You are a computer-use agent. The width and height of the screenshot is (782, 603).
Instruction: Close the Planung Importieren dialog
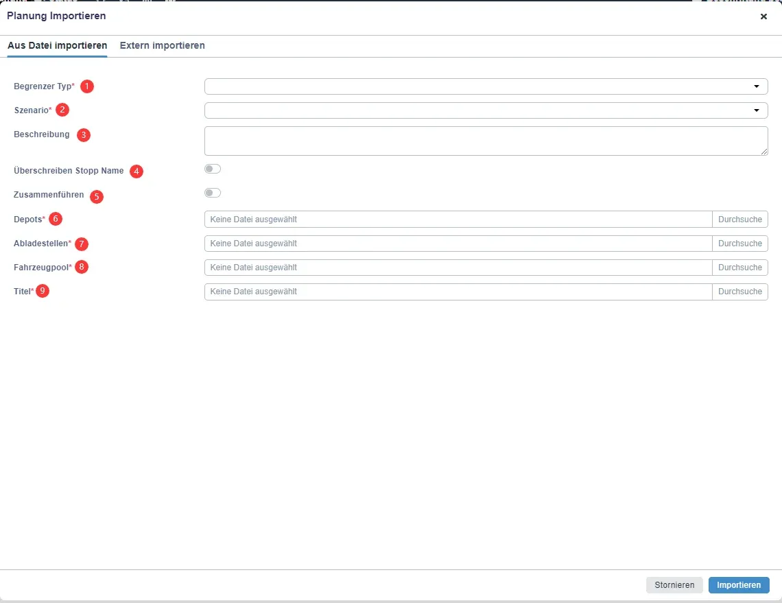[x=763, y=16]
